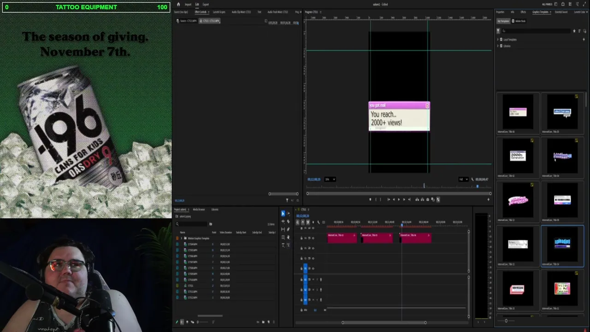Open Quick Export share icon

[x=563, y=4]
